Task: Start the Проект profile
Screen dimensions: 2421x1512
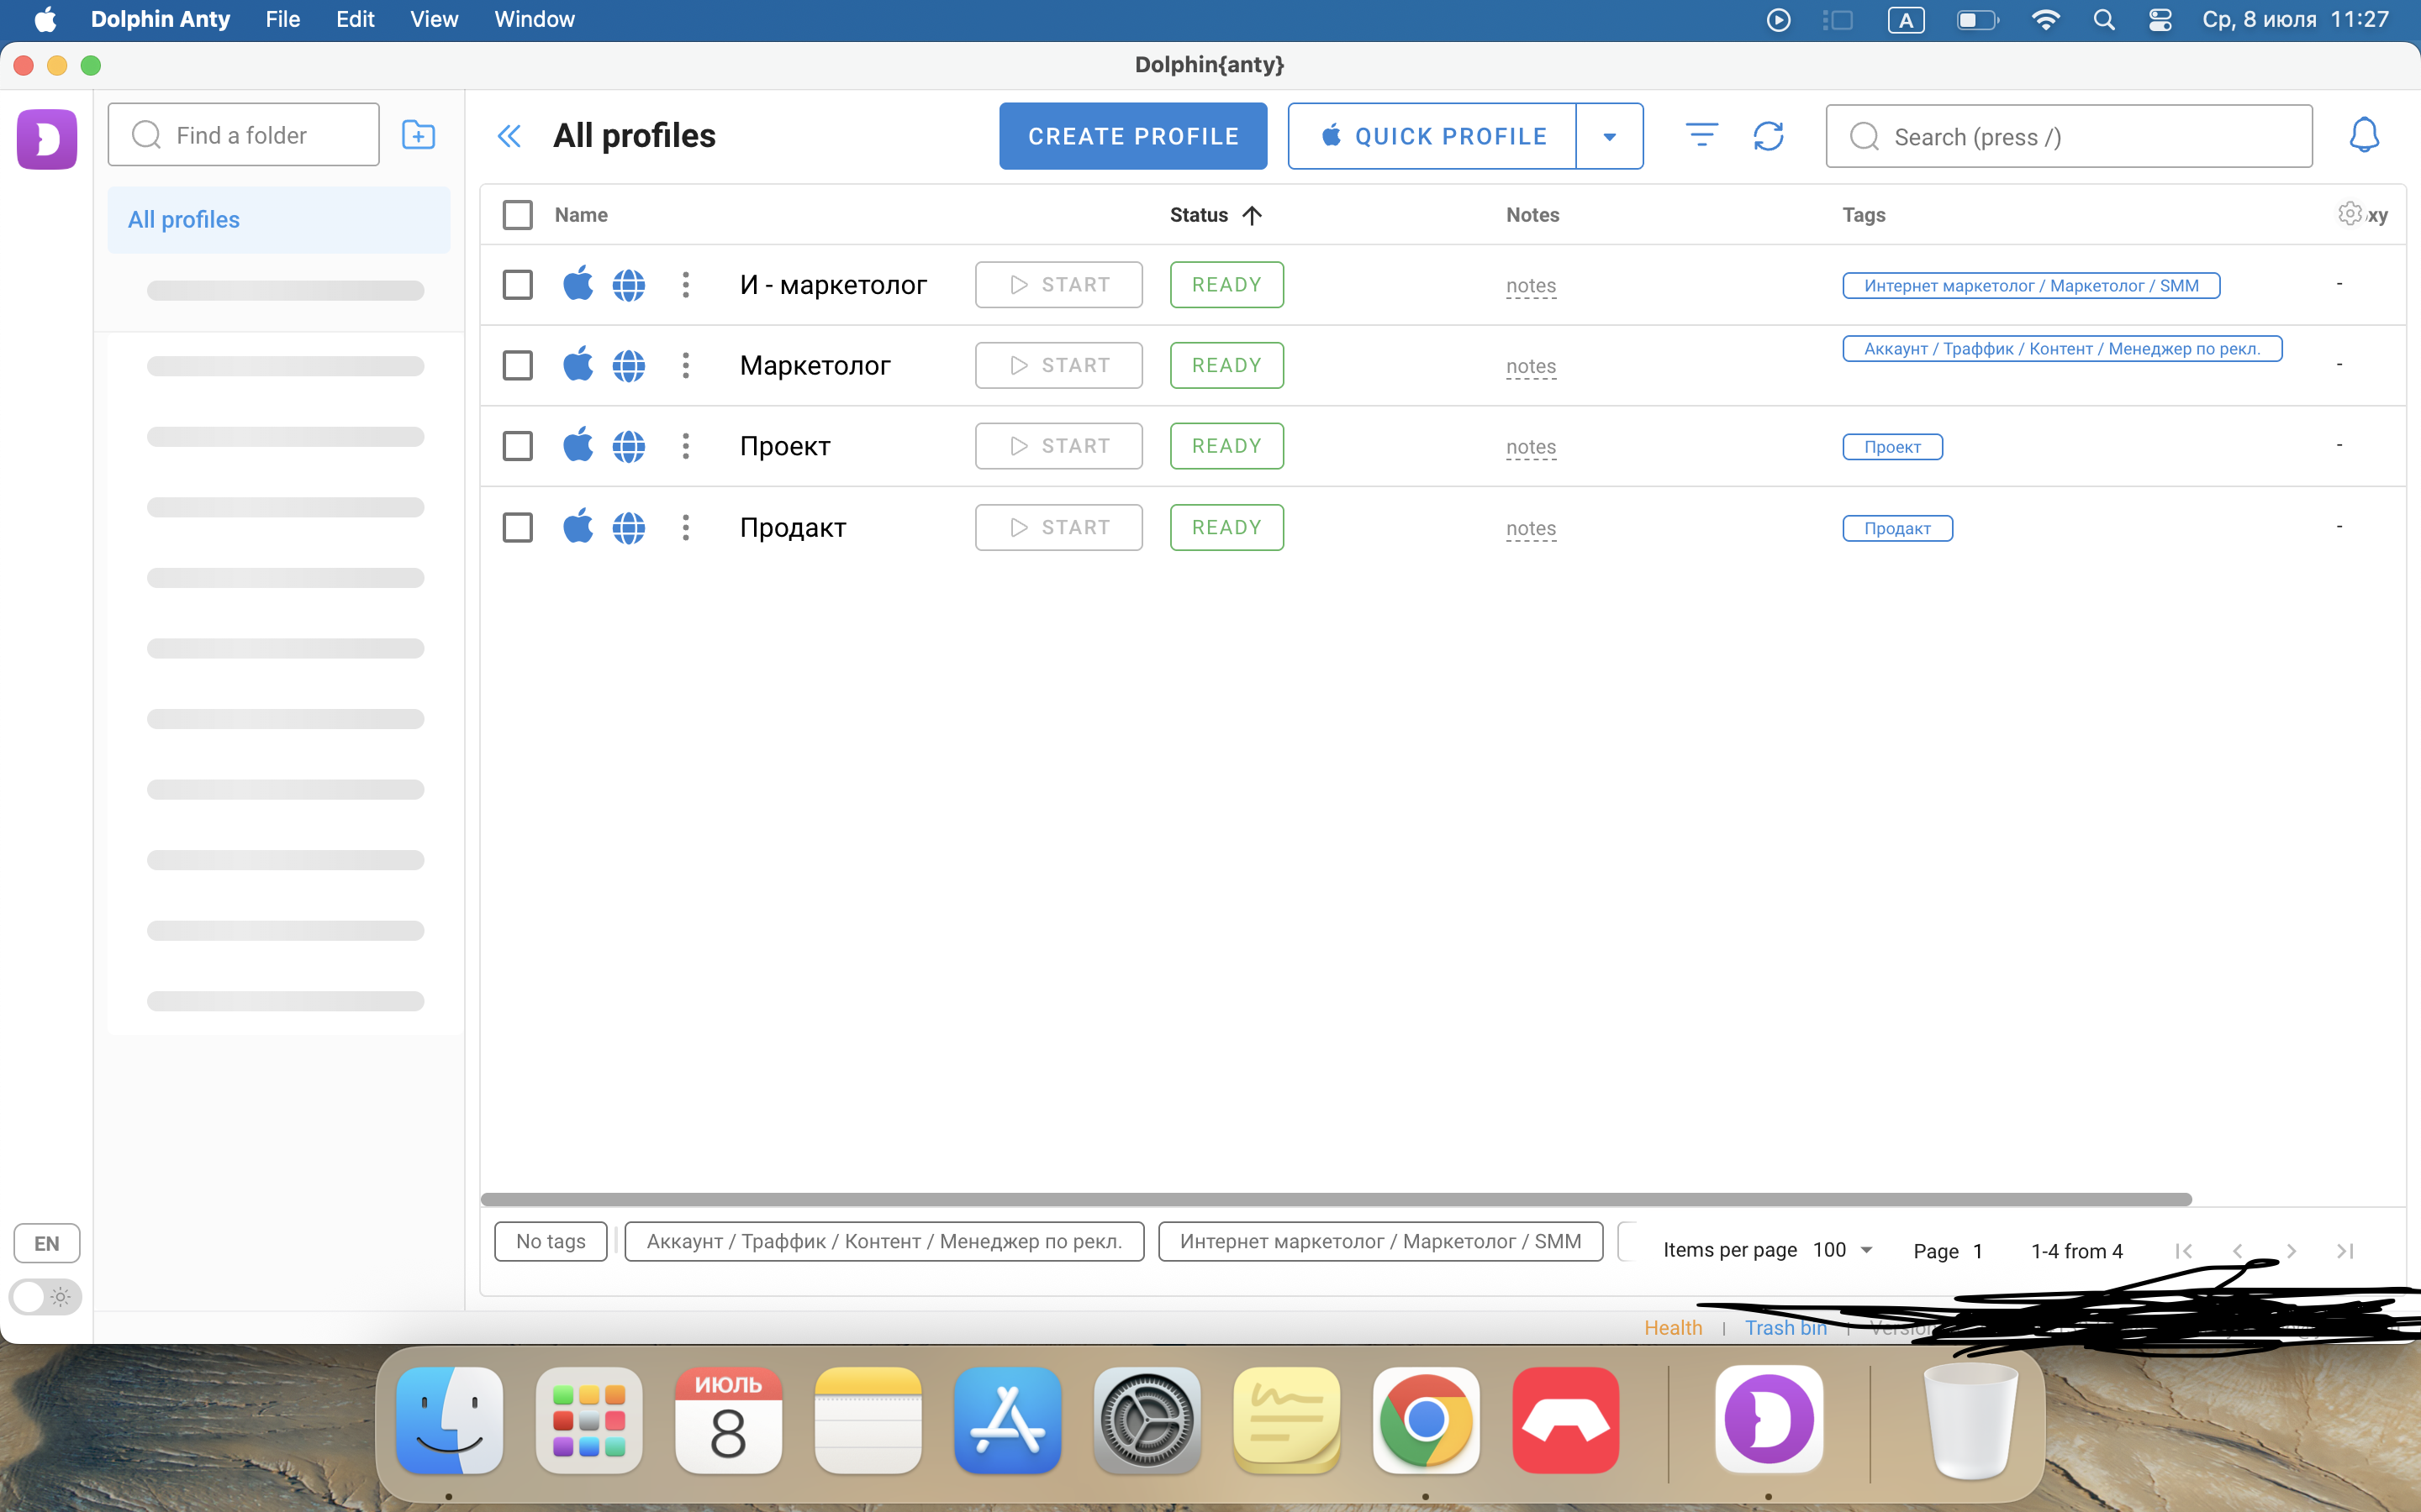Action: point(1058,446)
